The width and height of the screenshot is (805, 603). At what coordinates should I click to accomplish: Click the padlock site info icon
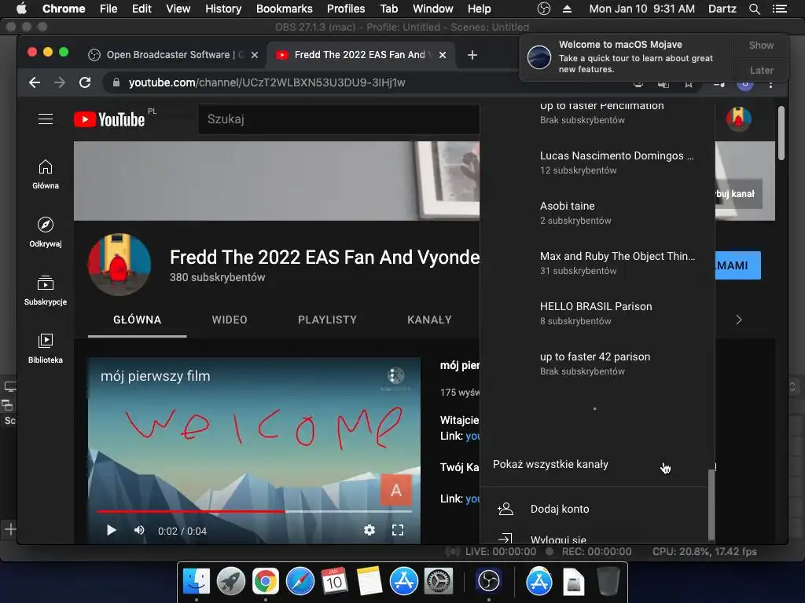116,82
